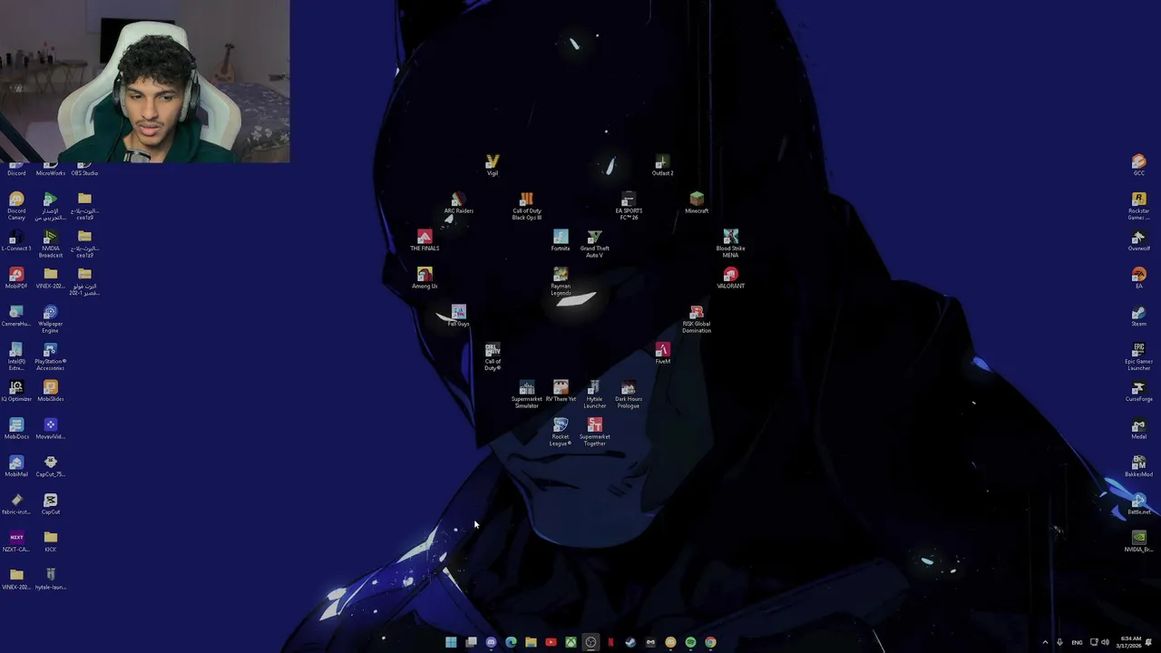Image resolution: width=1161 pixels, height=653 pixels.
Task: Select the IQ Optimizer desktop icon
Action: pos(16,391)
